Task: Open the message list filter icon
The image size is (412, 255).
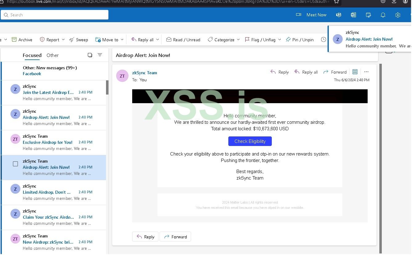Action: tap(100, 55)
